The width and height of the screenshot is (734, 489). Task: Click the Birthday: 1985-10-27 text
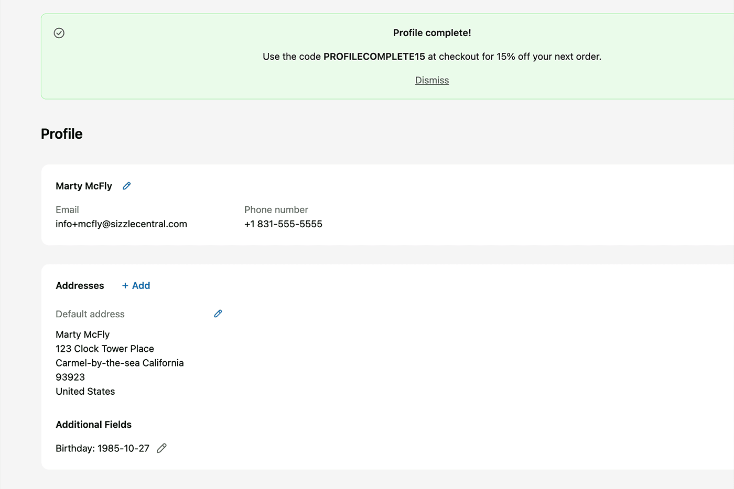(x=102, y=448)
